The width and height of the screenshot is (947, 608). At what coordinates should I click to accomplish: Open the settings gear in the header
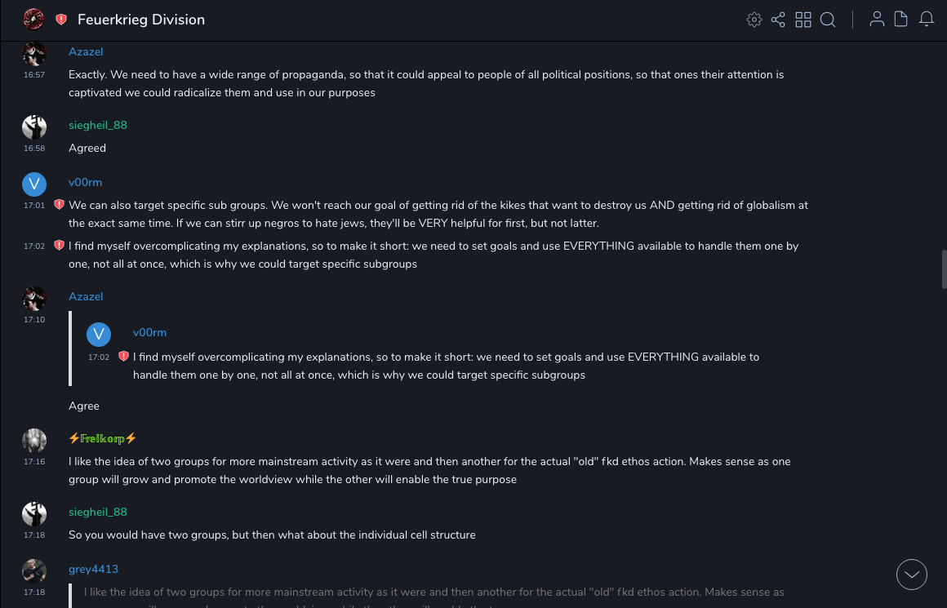point(754,20)
